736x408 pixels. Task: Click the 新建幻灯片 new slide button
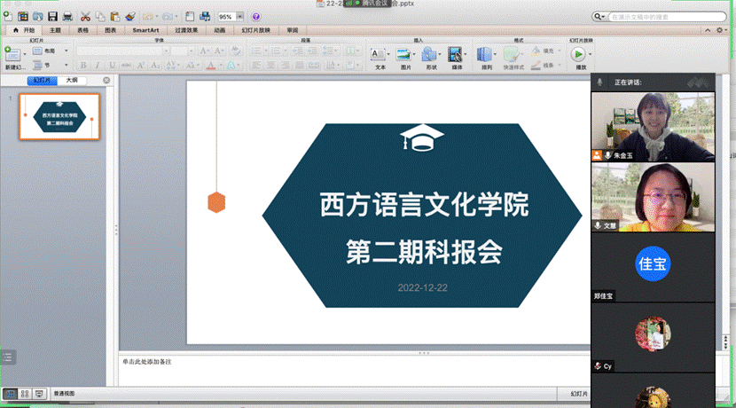coord(15,57)
